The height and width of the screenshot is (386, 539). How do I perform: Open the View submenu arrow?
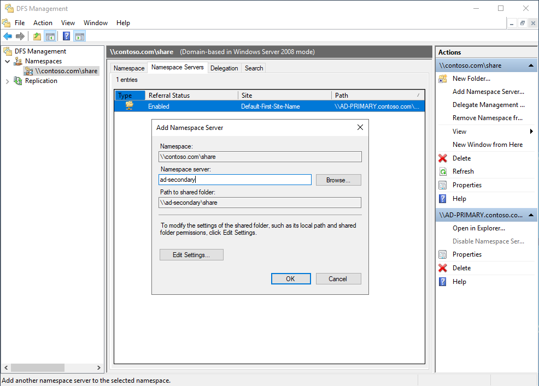tap(531, 132)
